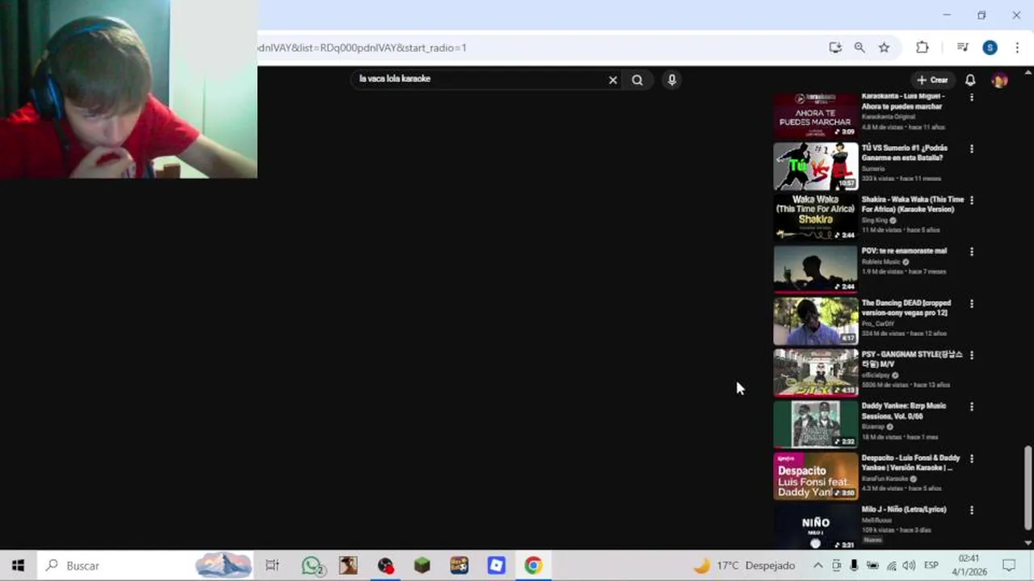1034x581 pixels.
Task: Bookmark this page with the star icon
Action: point(884,48)
